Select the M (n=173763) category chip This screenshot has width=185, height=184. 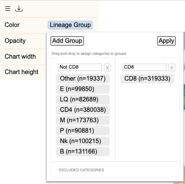[x=83, y=120]
